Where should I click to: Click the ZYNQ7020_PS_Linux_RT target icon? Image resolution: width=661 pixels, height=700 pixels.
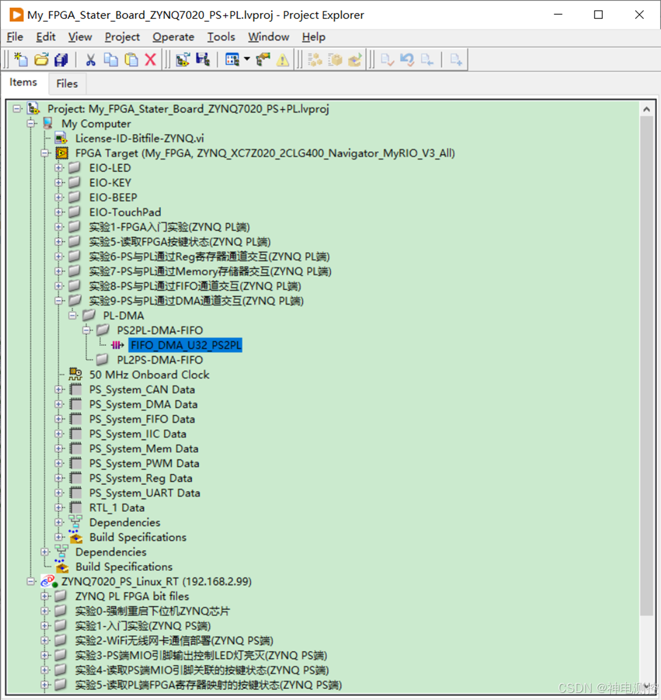click(49, 581)
